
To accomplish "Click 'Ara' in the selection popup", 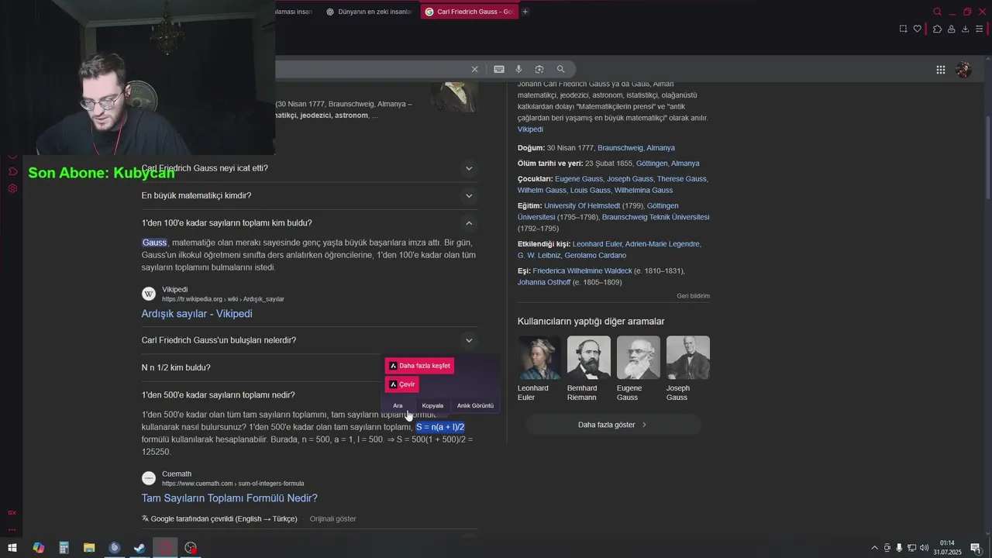I will pyautogui.click(x=398, y=405).
